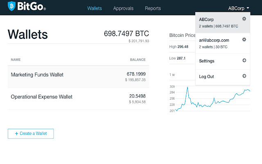Click the $ 201,791.93 total value
The height and width of the screenshot is (164, 262).
139,41
